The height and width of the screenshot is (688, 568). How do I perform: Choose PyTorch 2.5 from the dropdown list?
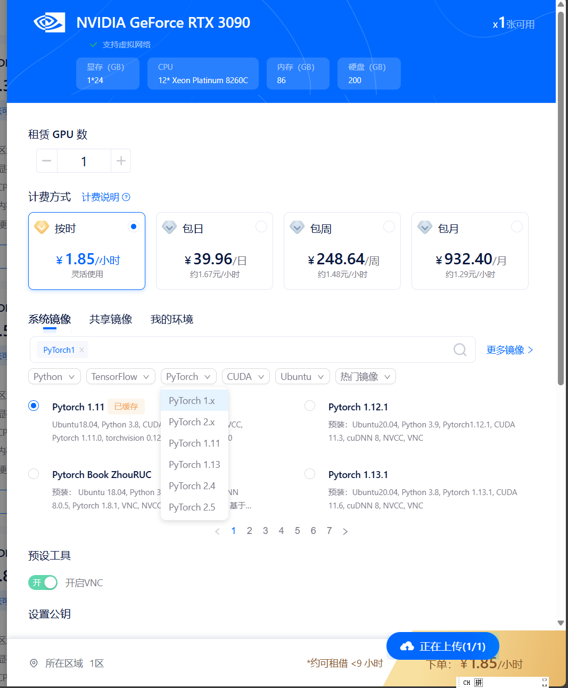(194, 507)
